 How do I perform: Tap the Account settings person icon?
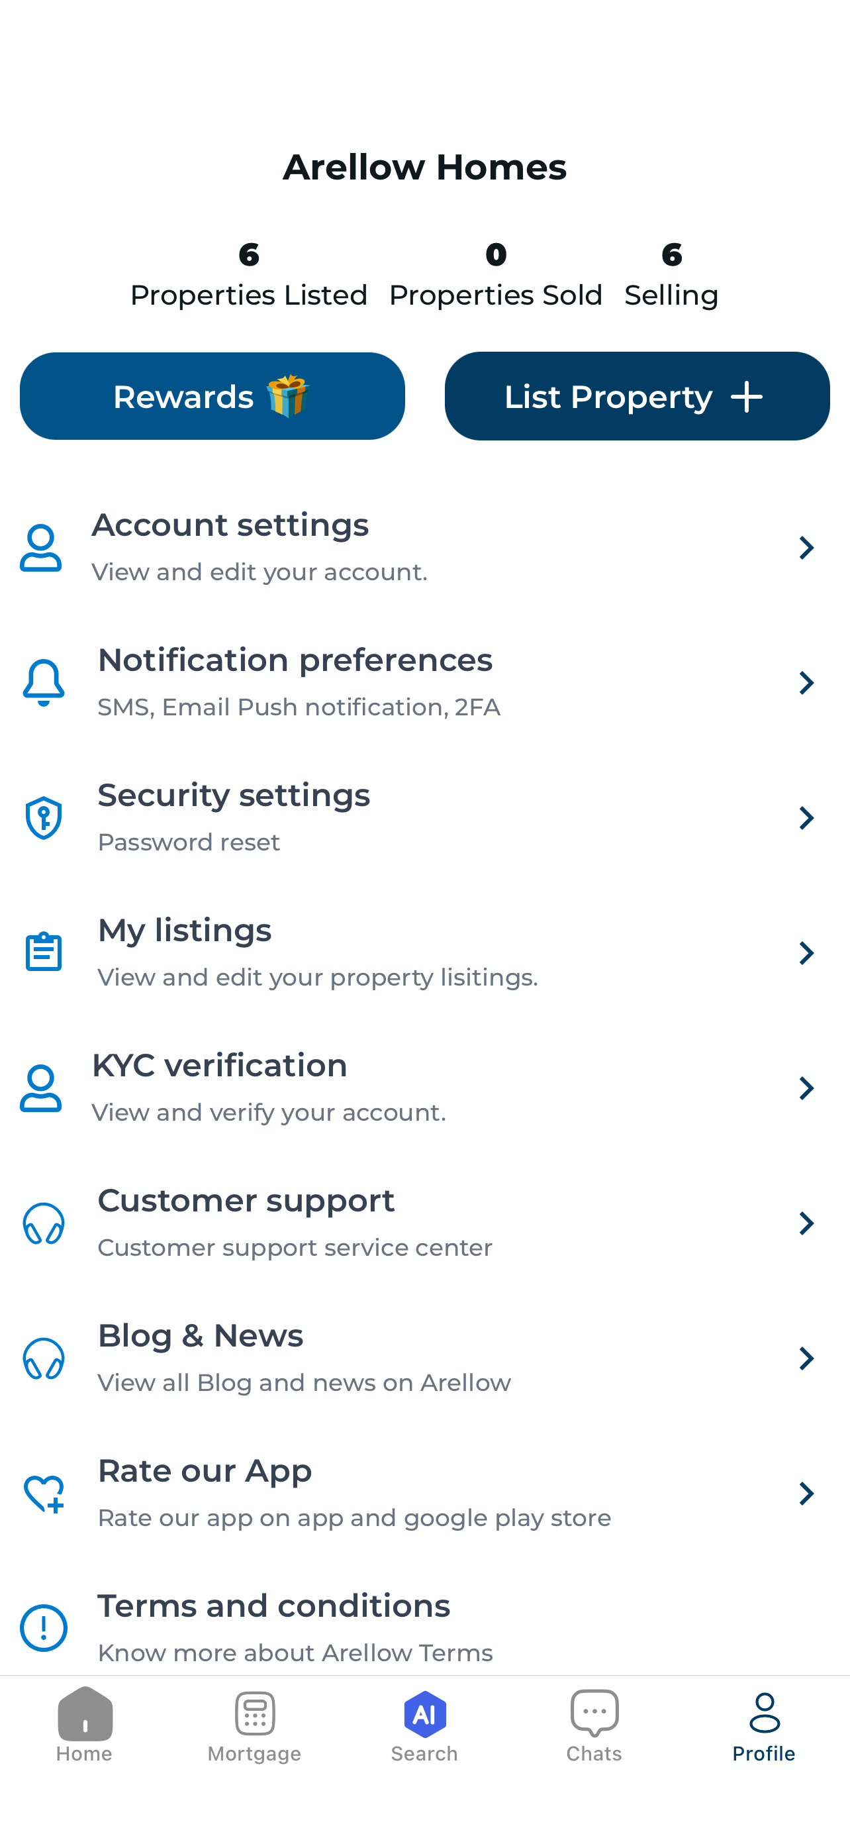point(40,548)
